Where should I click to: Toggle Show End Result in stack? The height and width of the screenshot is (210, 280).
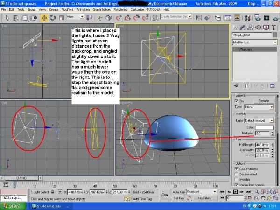pos(246,86)
